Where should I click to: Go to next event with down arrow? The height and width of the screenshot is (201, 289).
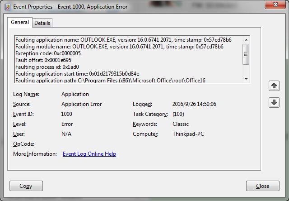(274, 102)
